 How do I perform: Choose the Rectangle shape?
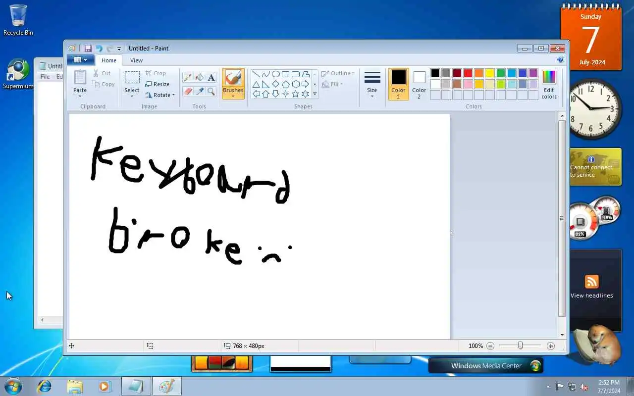(x=286, y=74)
